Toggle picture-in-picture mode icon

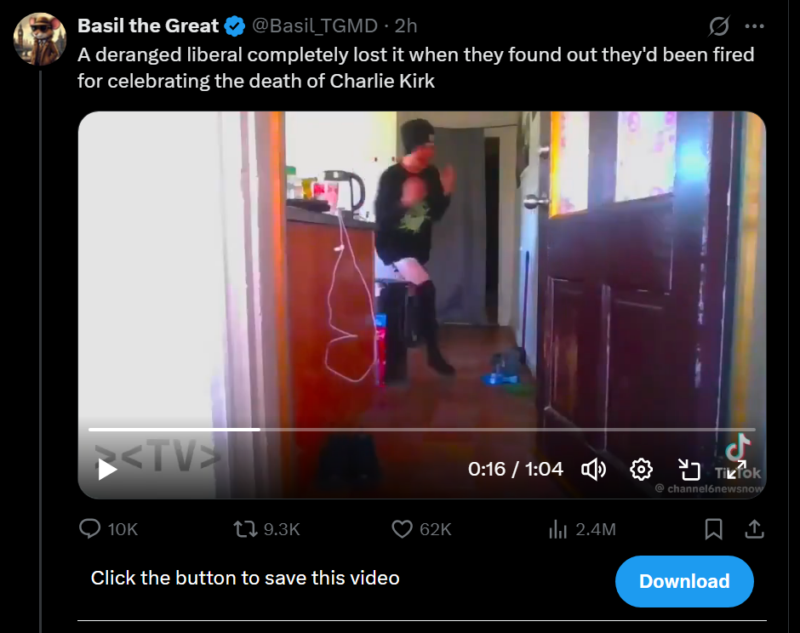pos(689,470)
